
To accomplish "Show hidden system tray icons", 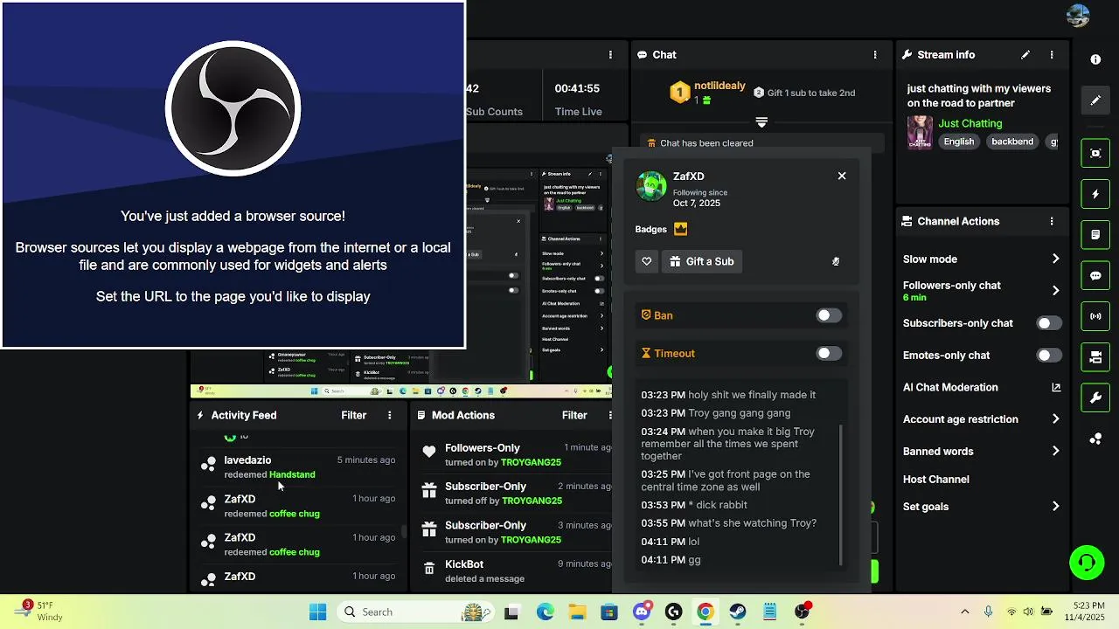I will pyautogui.click(x=965, y=612).
